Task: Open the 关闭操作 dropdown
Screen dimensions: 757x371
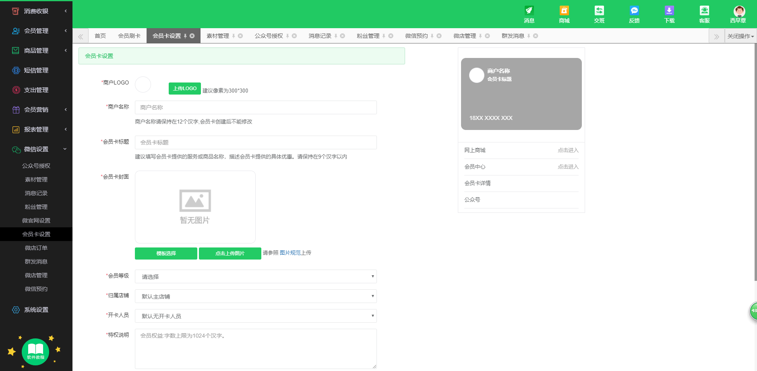Action: [740, 36]
